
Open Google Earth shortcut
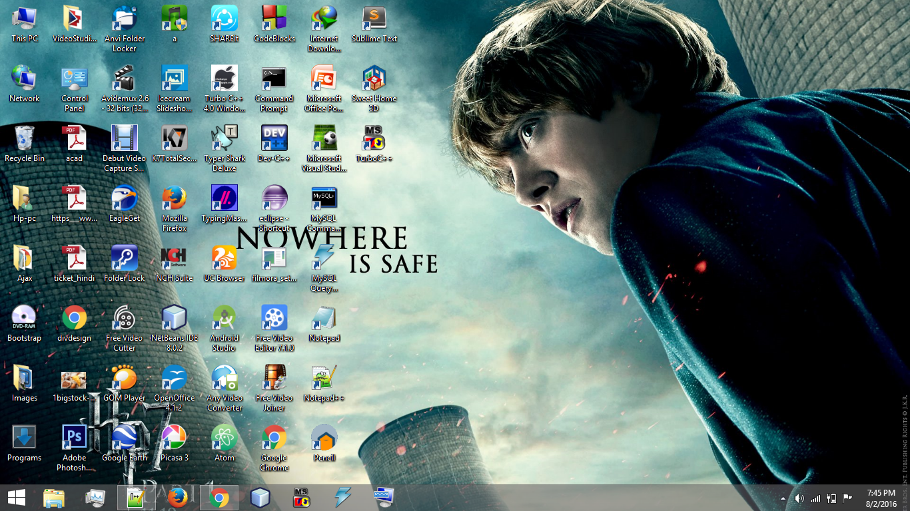click(125, 444)
